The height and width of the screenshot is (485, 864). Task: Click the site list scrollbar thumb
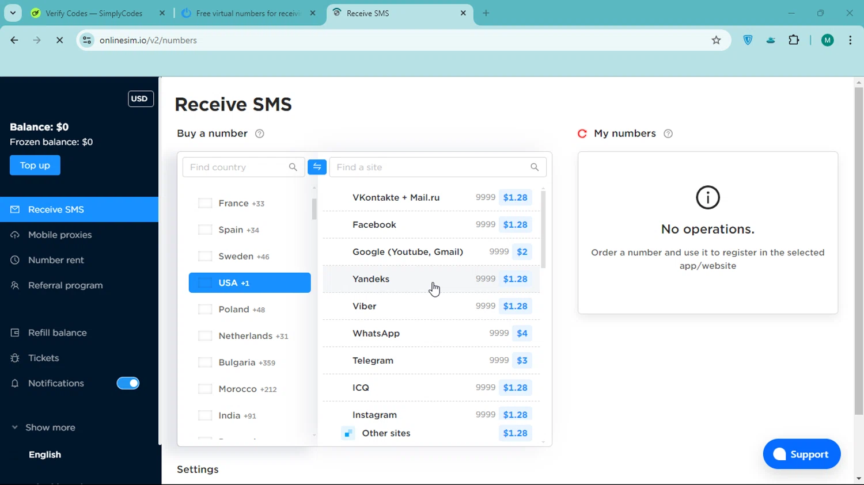tap(543, 230)
